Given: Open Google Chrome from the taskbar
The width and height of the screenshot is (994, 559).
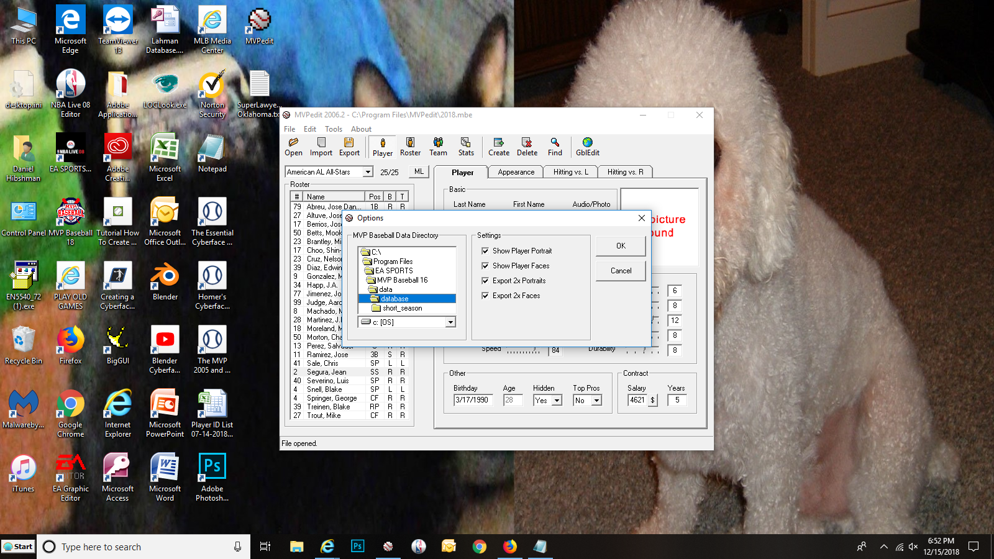Looking at the screenshot, I should pos(480,547).
